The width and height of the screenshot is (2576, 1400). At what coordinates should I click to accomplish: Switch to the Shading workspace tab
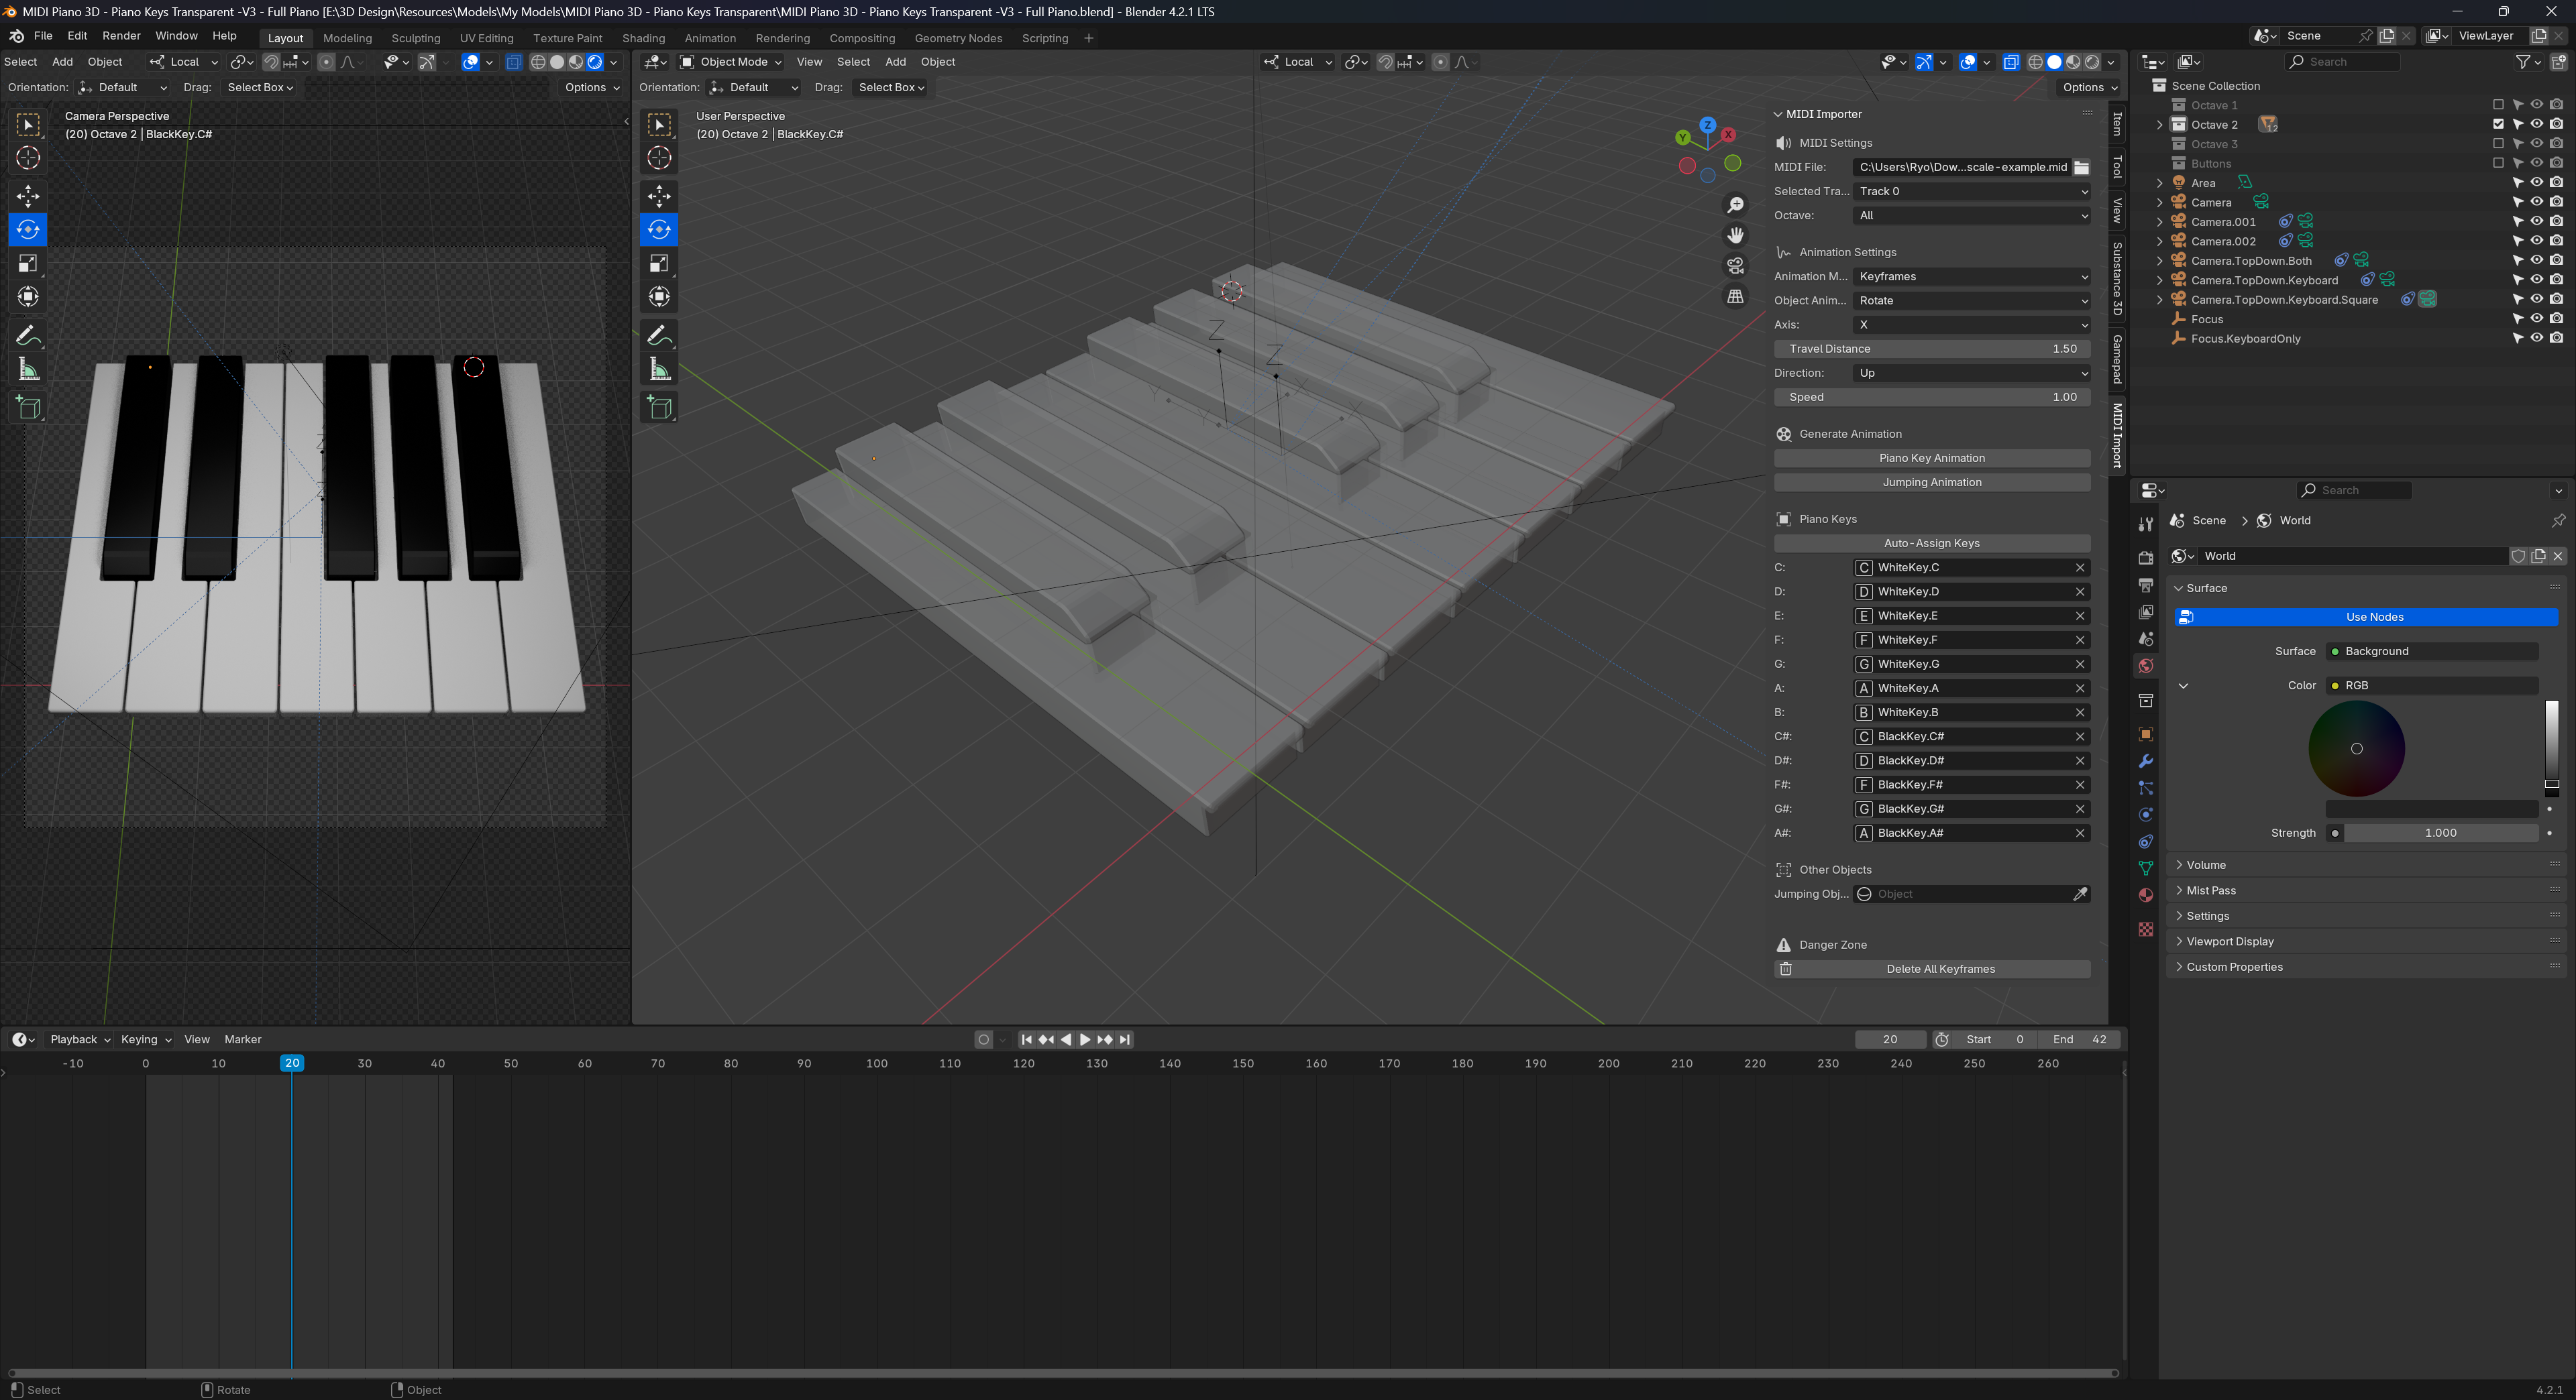click(643, 38)
